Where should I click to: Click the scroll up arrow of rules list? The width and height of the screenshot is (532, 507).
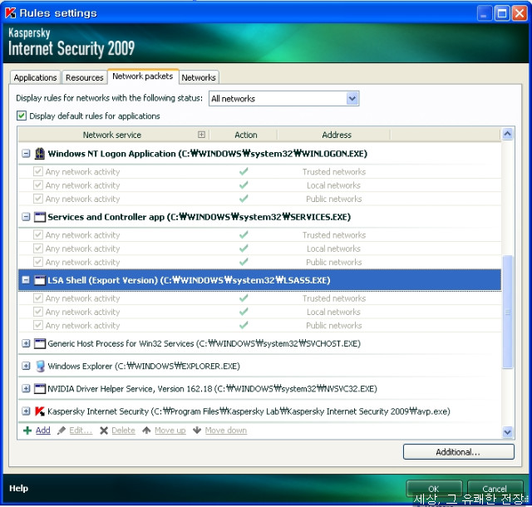(507, 134)
